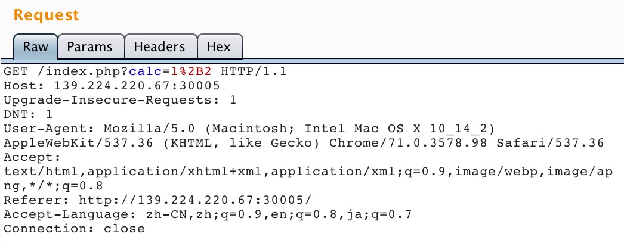Click the Request panel title
The width and height of the screenshot is (624, 243).
click(x=46, y=15)
